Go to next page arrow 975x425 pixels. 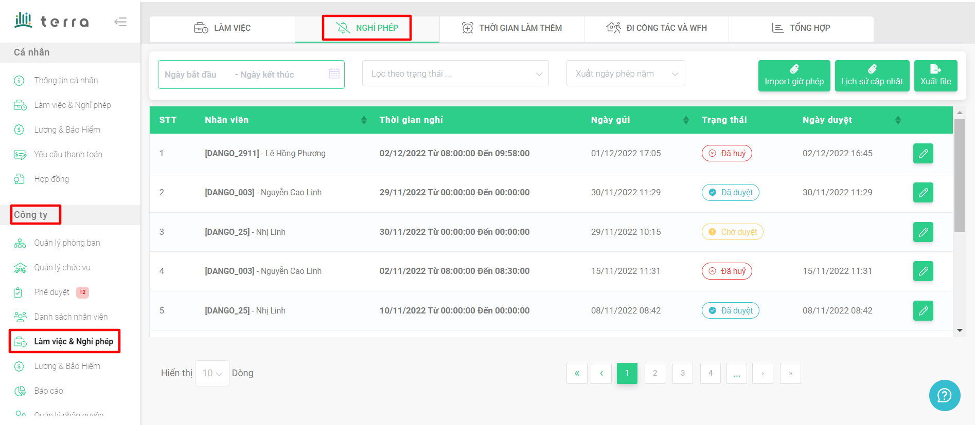[763, 373]
